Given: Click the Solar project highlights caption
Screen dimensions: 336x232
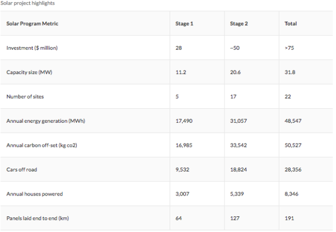Looking at the screenshot, I should coord(27,3).
